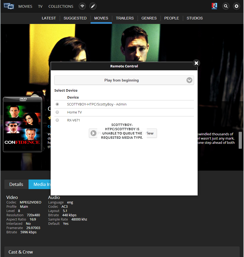Open the Home TV device link
This screenshot has width=244, height=257.
[74, 112]
